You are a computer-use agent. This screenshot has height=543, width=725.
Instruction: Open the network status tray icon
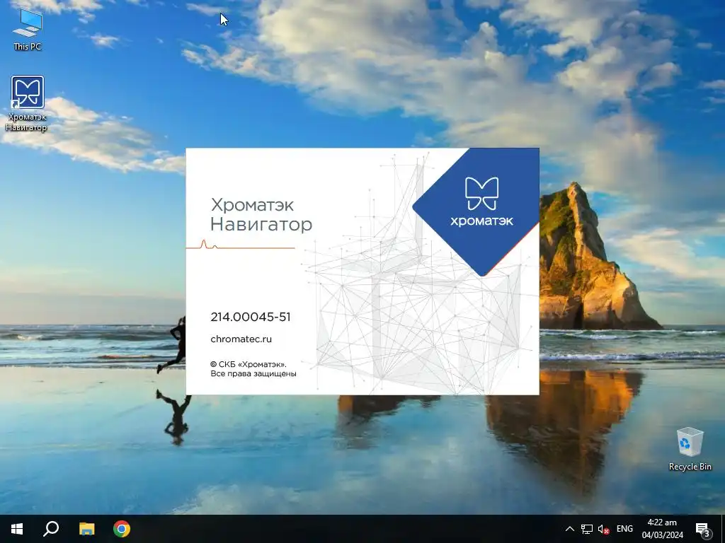(587, 529)
